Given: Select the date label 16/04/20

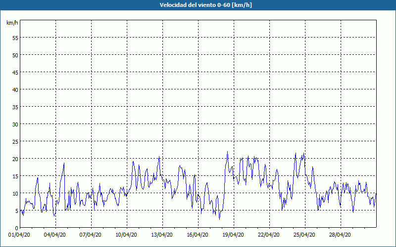Looking at the screenshot, I should pos(198,235).
